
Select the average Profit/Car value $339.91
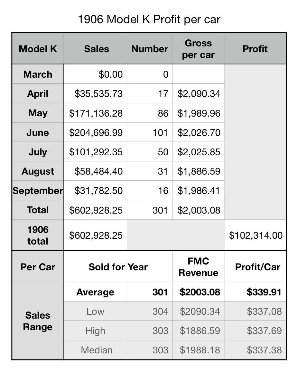264,292
